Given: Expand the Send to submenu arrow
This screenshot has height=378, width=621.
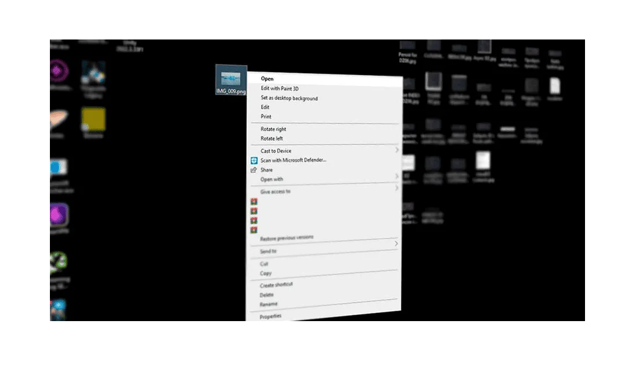Looking at the screenshot, I should point(396,244).
